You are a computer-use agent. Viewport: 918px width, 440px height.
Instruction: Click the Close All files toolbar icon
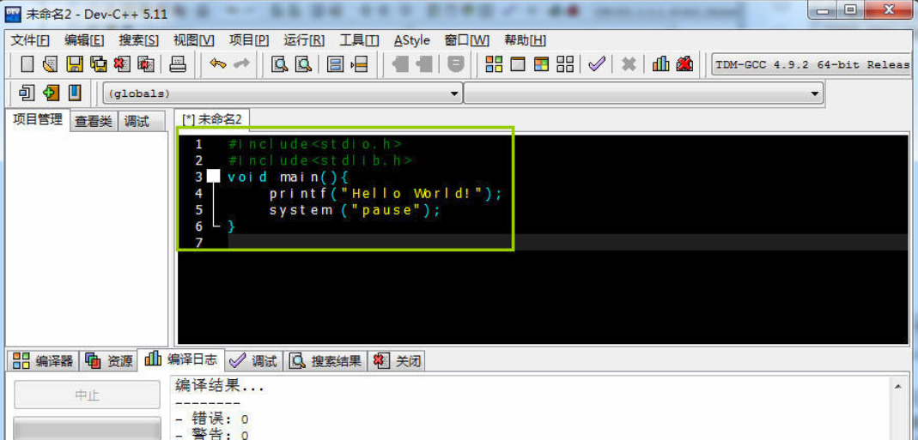click(x=145, y=63)
